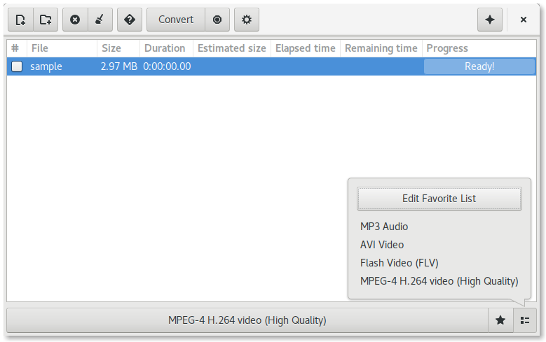Screen dimensions: 546x342
Task: Click Edit Favorite List button
Action: pyautogui.click(x=439, y=199)
